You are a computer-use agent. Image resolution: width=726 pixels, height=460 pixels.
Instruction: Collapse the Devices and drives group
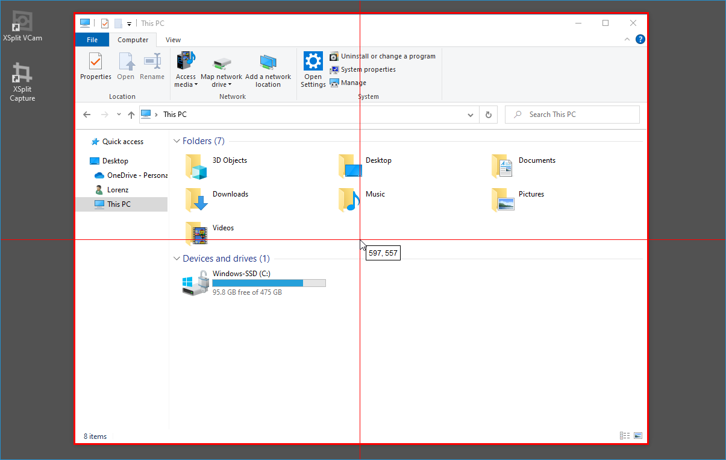[177, 259]
